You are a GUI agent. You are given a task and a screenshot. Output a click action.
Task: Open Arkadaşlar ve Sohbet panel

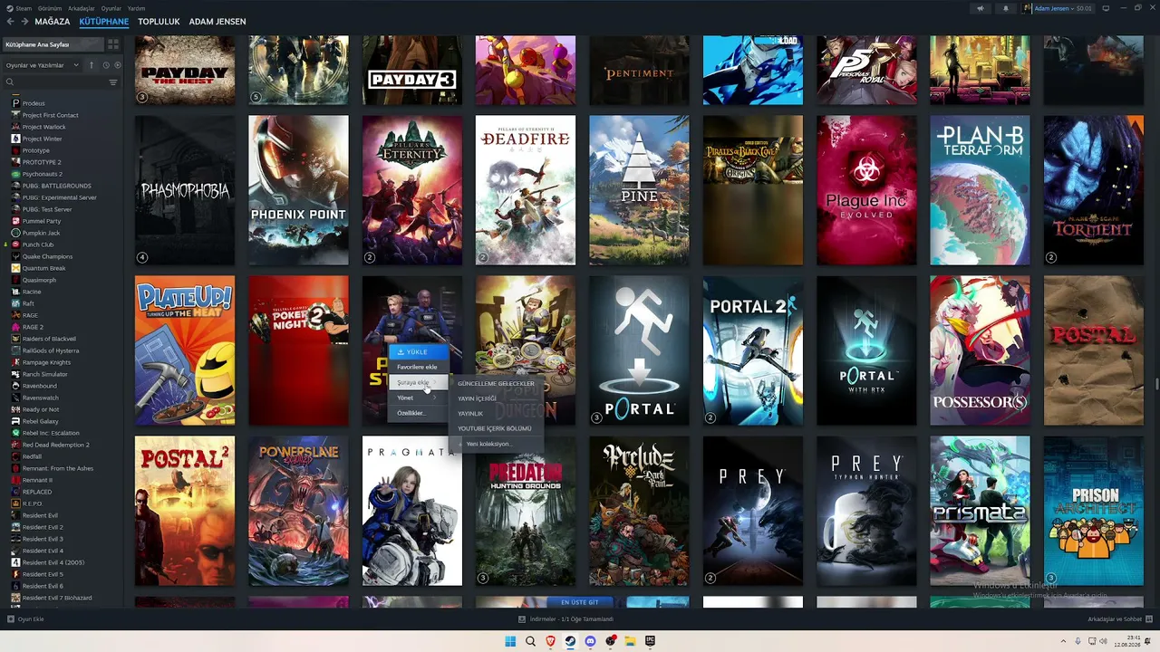(x=1119, y=619)
